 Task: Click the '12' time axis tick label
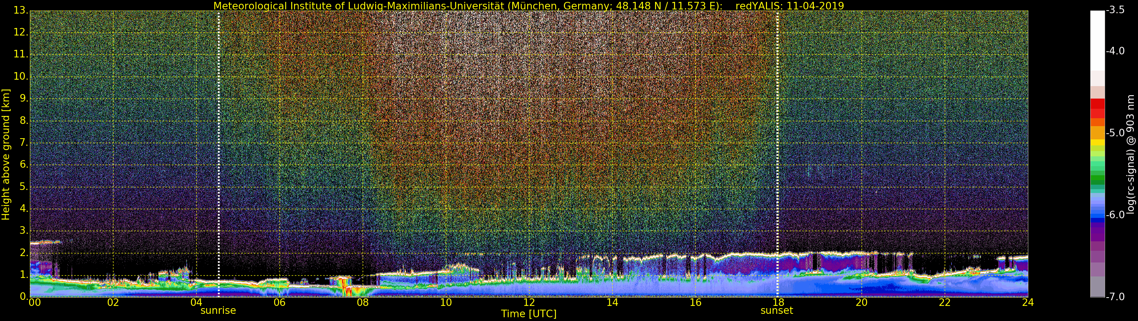529,302
